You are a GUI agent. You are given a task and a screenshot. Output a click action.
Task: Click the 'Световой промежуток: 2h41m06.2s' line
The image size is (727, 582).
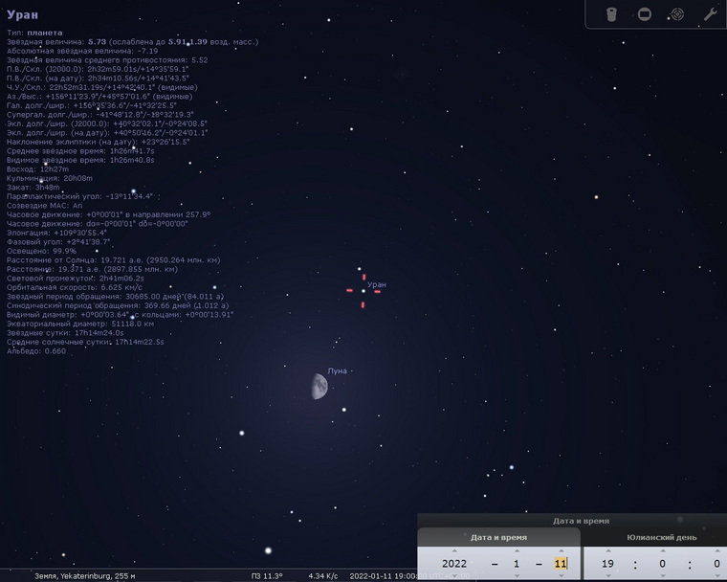click(76, 278)
